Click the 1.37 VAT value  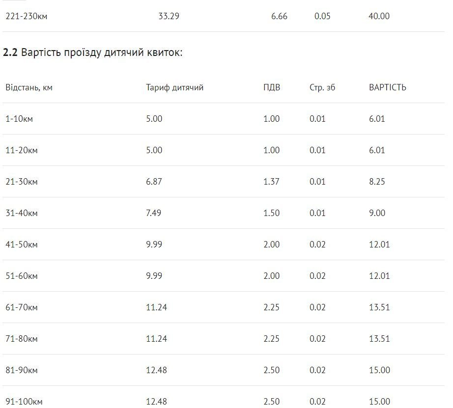271,182
